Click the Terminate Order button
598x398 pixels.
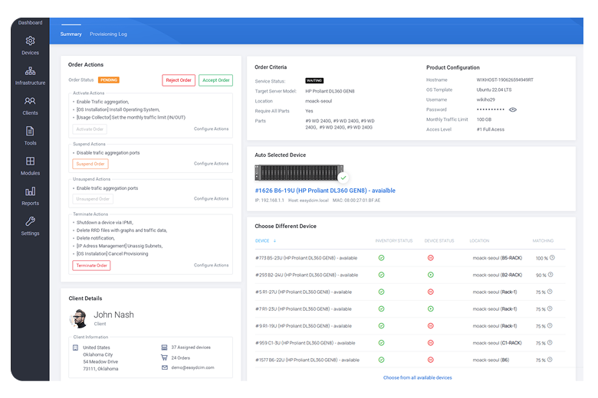91,266
